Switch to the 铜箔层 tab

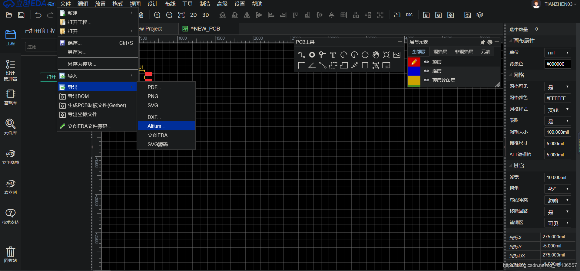coord(440,52)
